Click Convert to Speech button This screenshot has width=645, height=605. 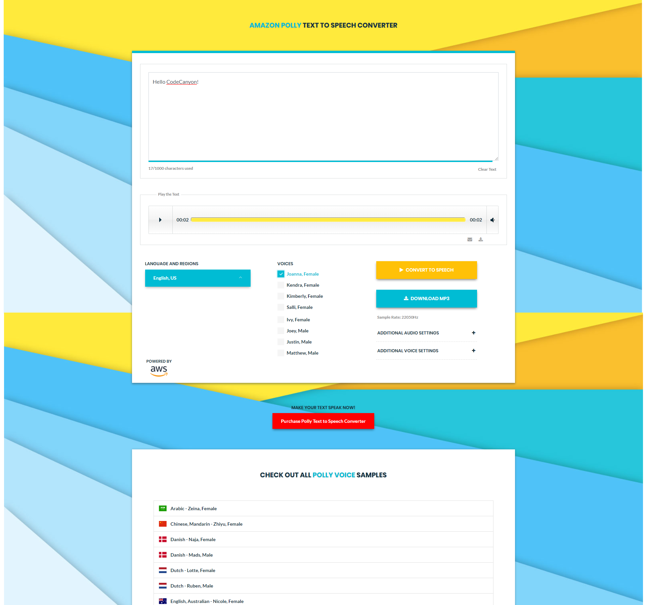tap(426, 270)
